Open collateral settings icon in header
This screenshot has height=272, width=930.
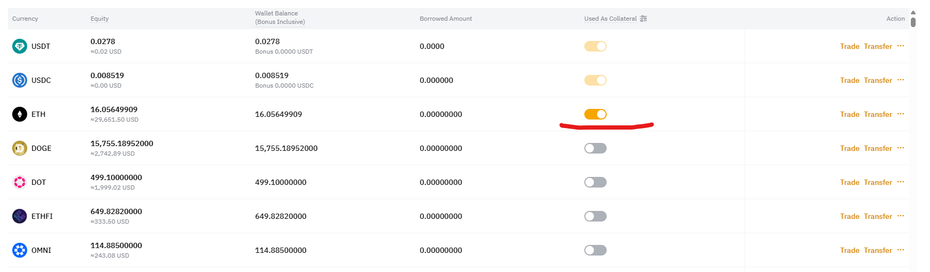[643, 19]
